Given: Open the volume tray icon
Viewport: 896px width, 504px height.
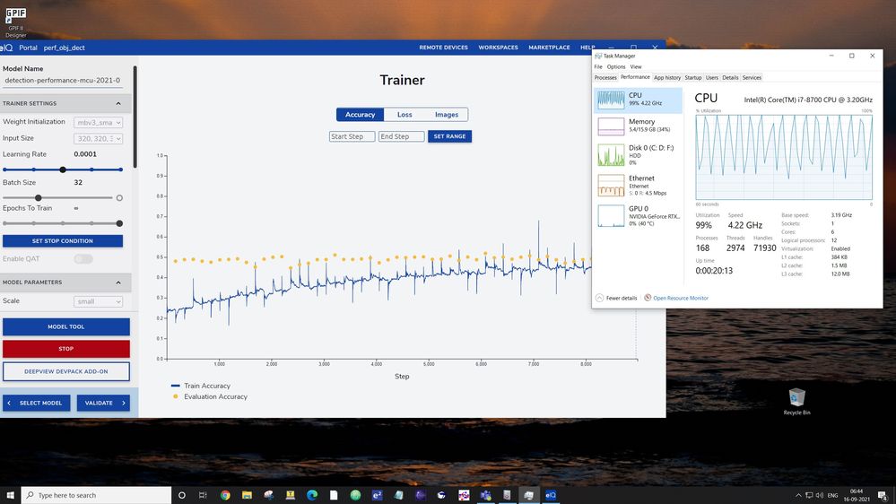Looking at the screenshot, I should pyautogui.click(x=820, y=495).
